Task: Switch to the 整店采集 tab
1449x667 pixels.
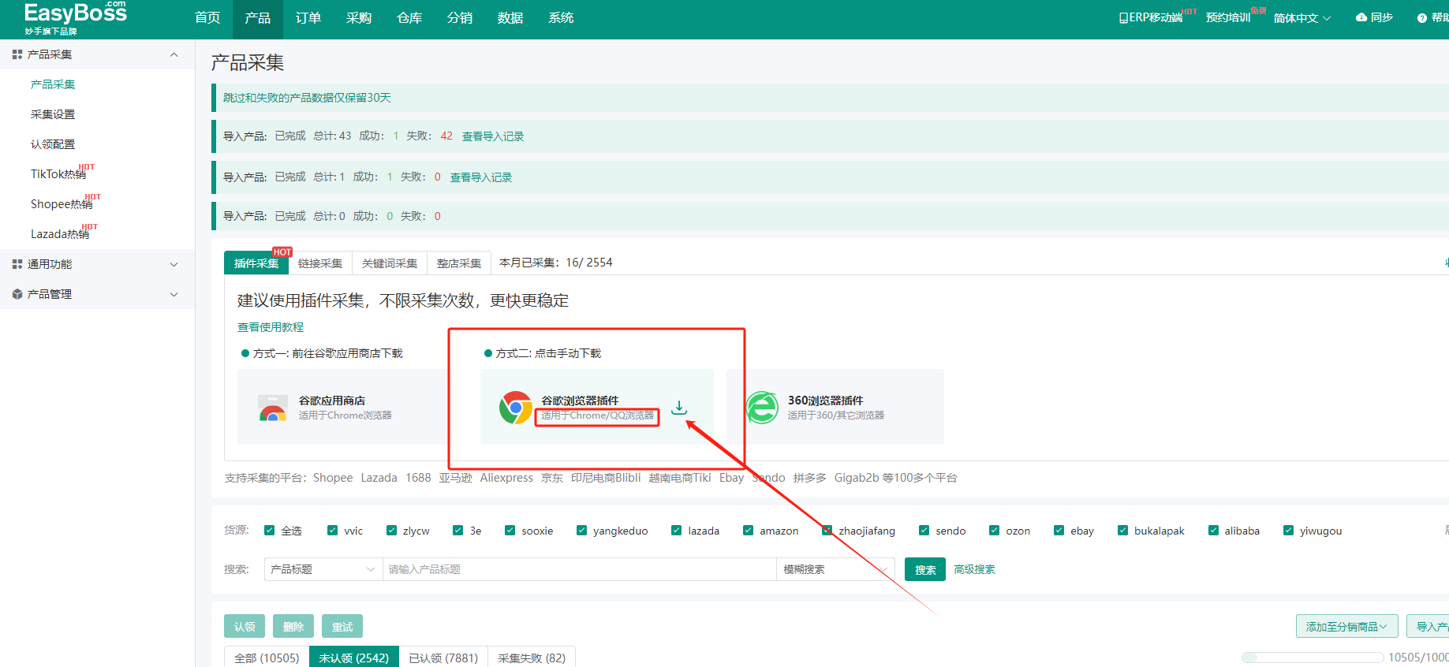Action: pyautogui.click(x=459, y=263)
